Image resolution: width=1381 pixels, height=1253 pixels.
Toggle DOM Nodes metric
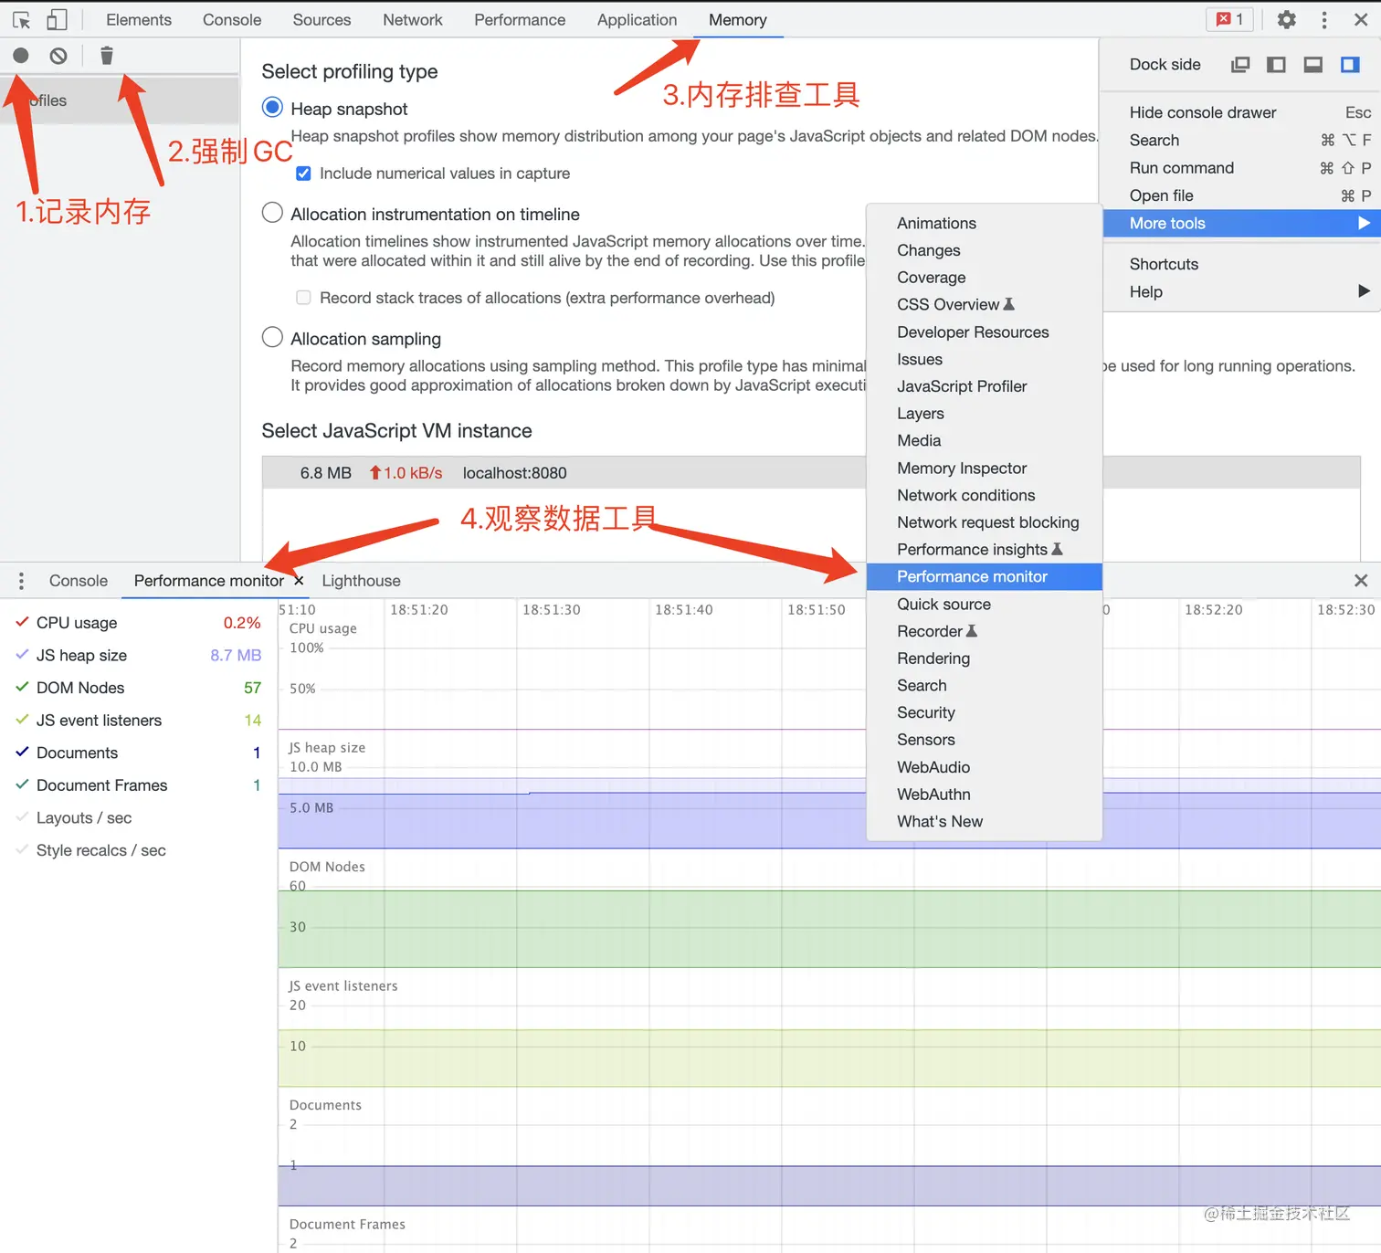click(23, 687)
